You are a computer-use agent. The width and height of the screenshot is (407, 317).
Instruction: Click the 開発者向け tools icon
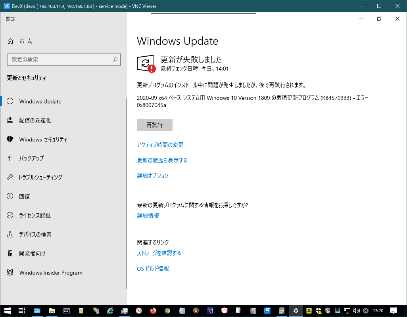[x=10, y=253]
